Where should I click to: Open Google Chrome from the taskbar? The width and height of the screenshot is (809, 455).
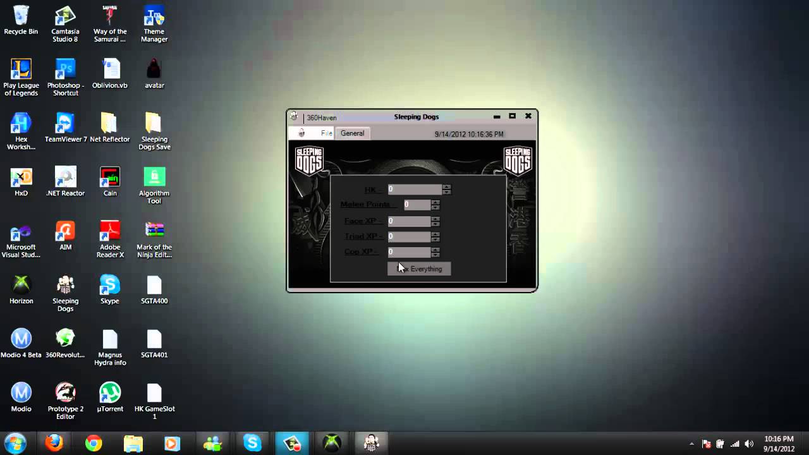point(94,443)
